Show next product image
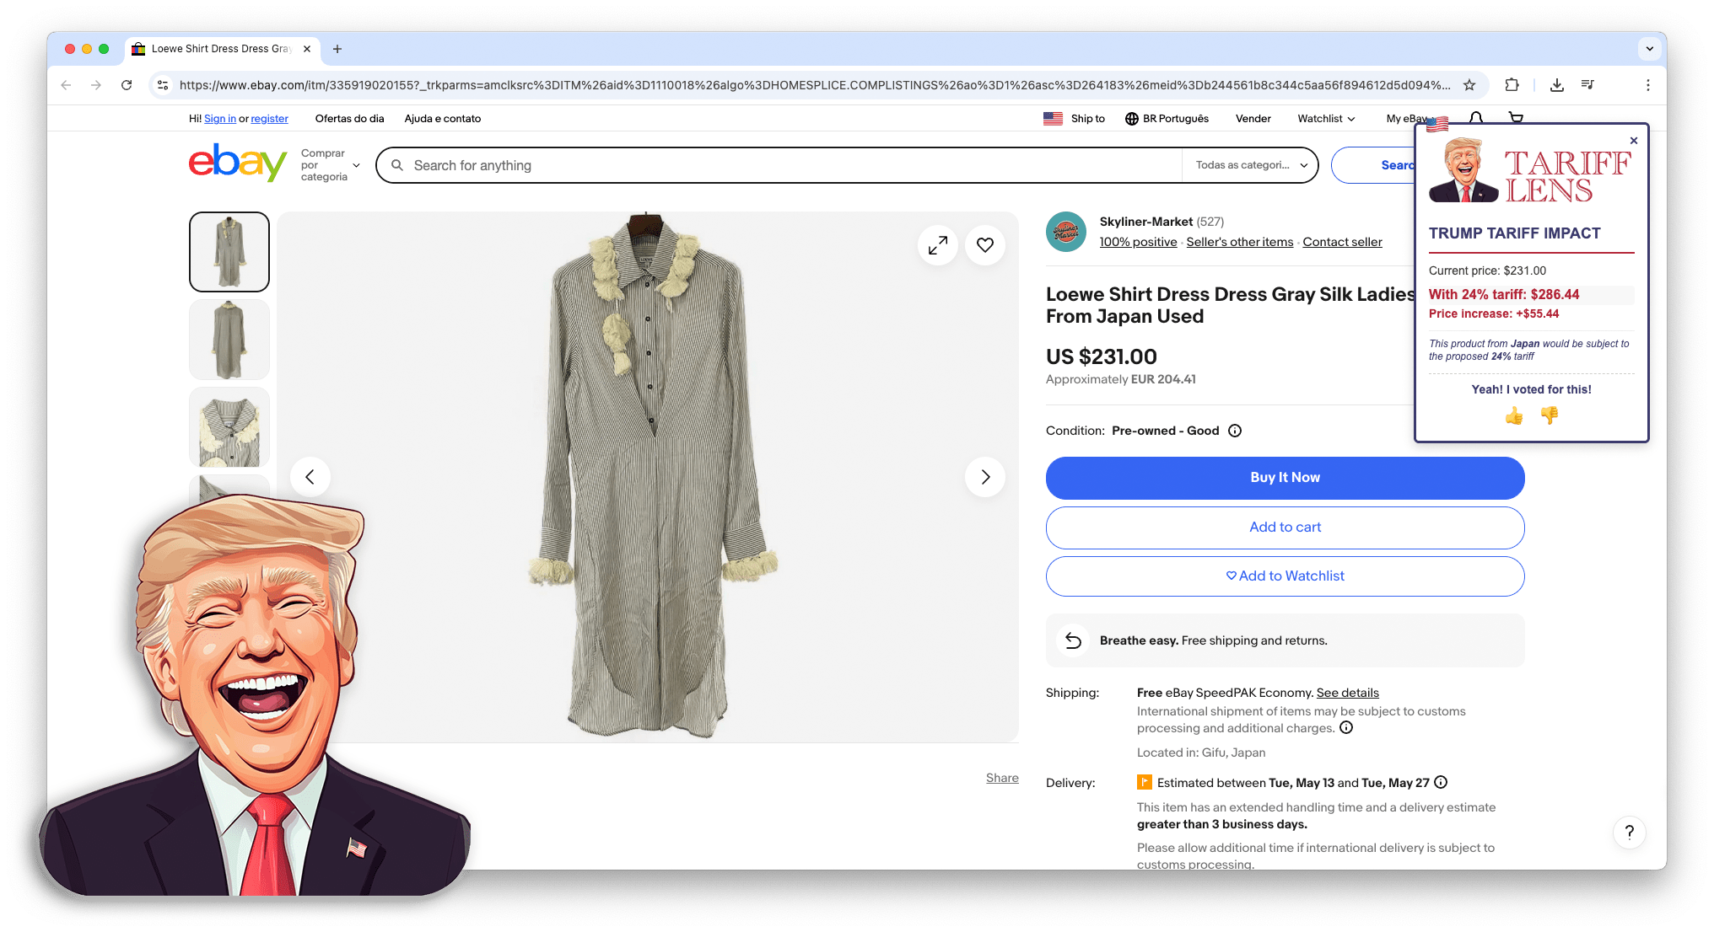The image size is (1714, 932). tap(985, 477)
